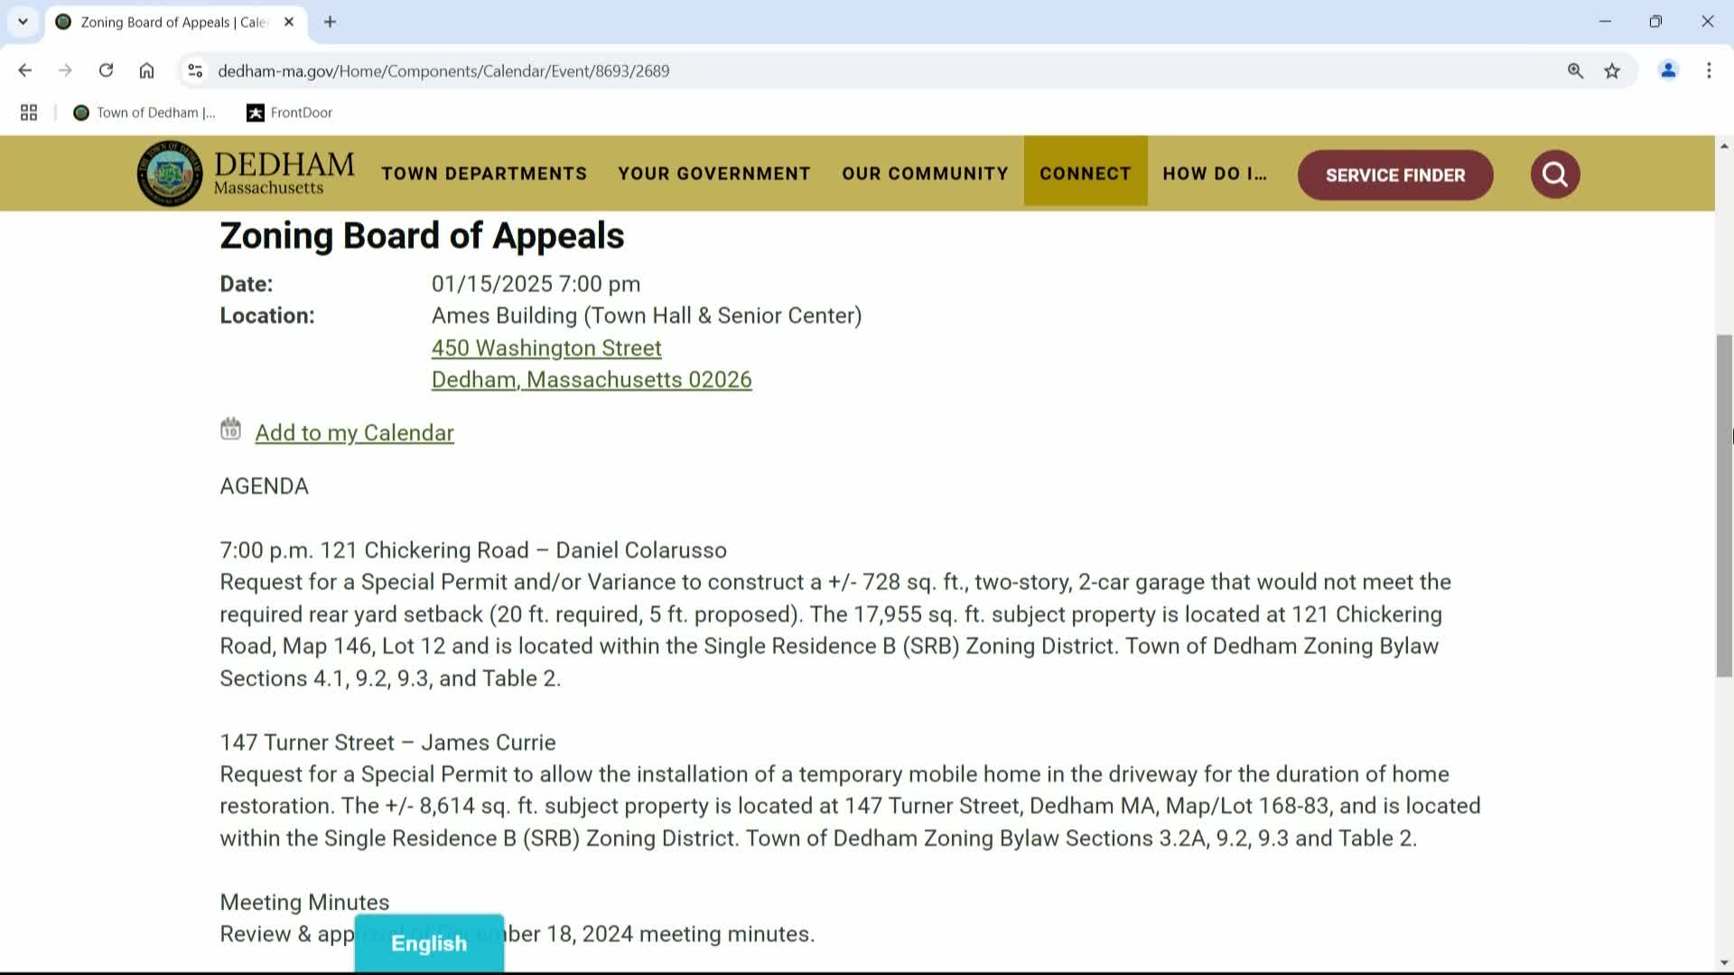Open the FrontDoor bookmark
This screenshot has height=975, width=1734.
coord(290,112)
